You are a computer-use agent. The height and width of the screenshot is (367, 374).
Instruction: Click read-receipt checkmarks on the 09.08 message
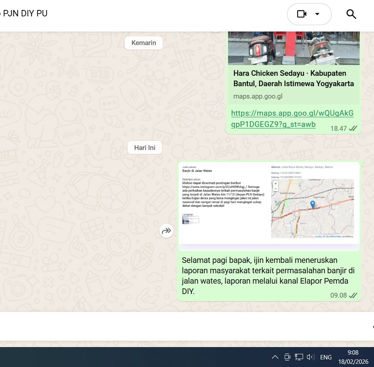click(x=353, y=296)
